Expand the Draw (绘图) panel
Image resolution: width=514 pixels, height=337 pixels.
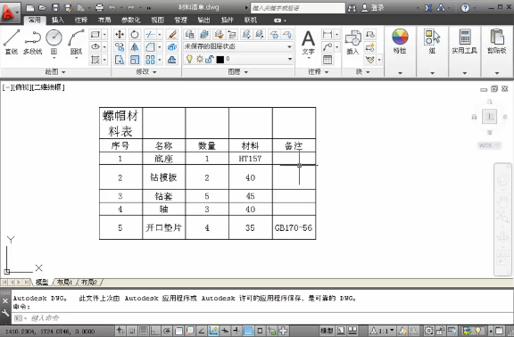[55, 71]
